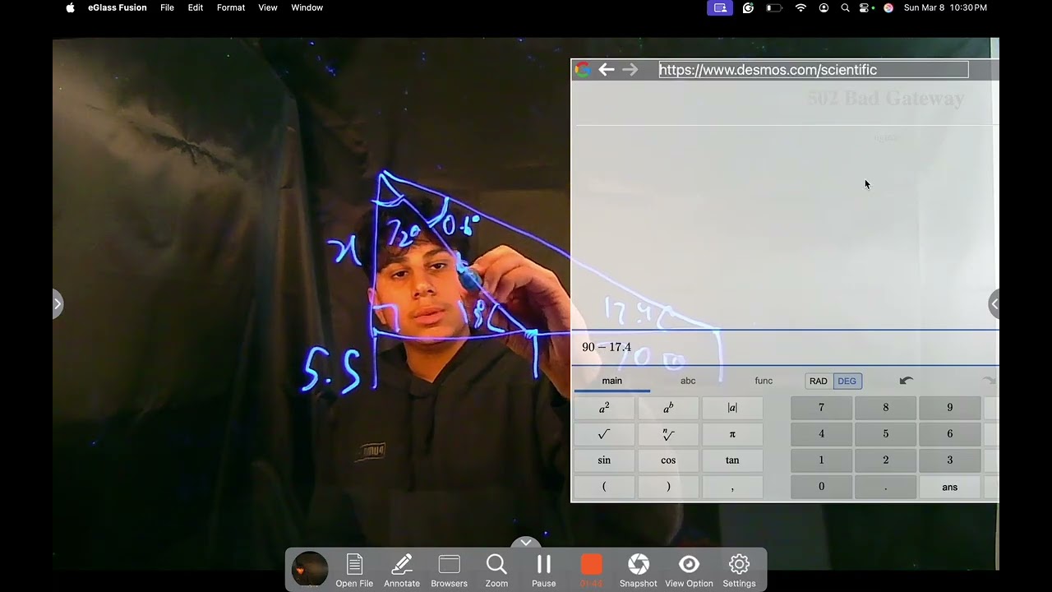Click the purple screen sharing menu bar icon

point(720,7)
